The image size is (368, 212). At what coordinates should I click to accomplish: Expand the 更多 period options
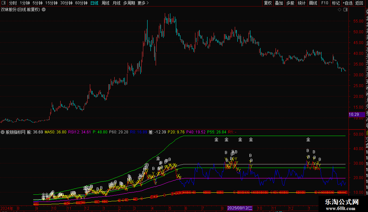(x=143, y=3)
